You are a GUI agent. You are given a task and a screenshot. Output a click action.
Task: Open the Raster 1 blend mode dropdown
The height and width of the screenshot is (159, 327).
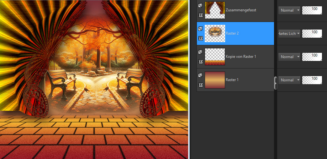click(x=289, y=80)
